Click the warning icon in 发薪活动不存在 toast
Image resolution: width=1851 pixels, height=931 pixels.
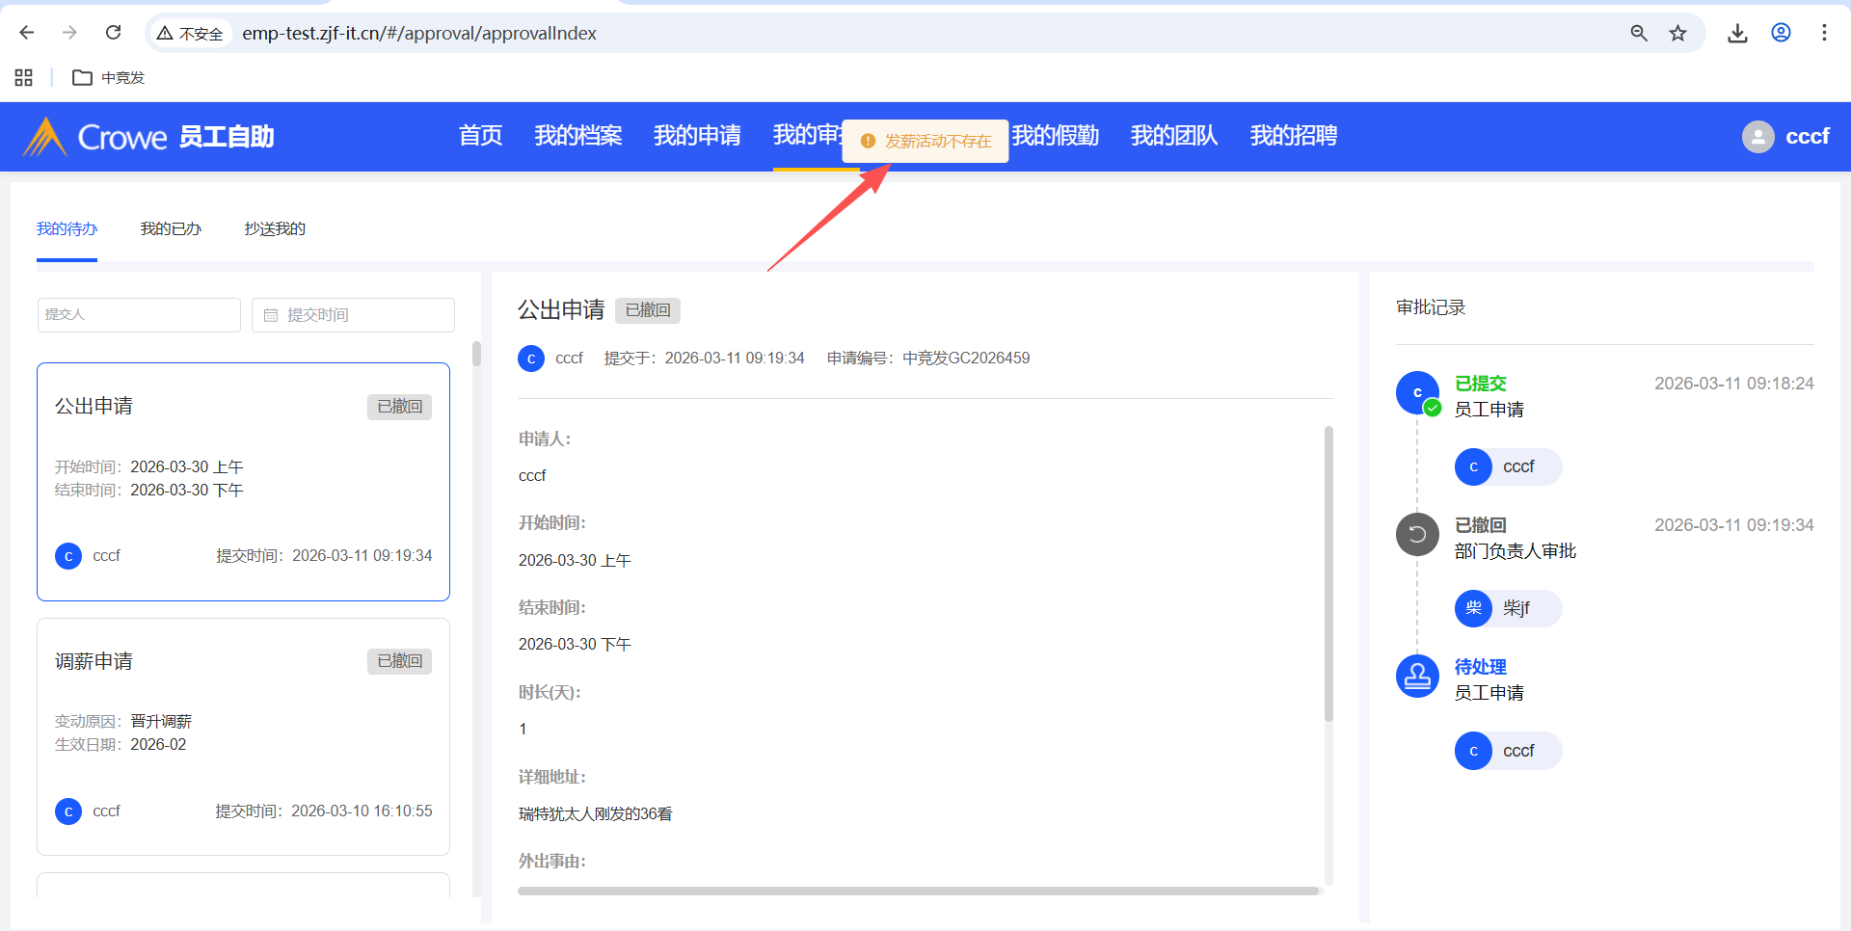868,142
